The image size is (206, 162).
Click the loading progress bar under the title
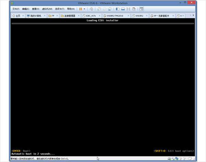[x=103, y=24]
